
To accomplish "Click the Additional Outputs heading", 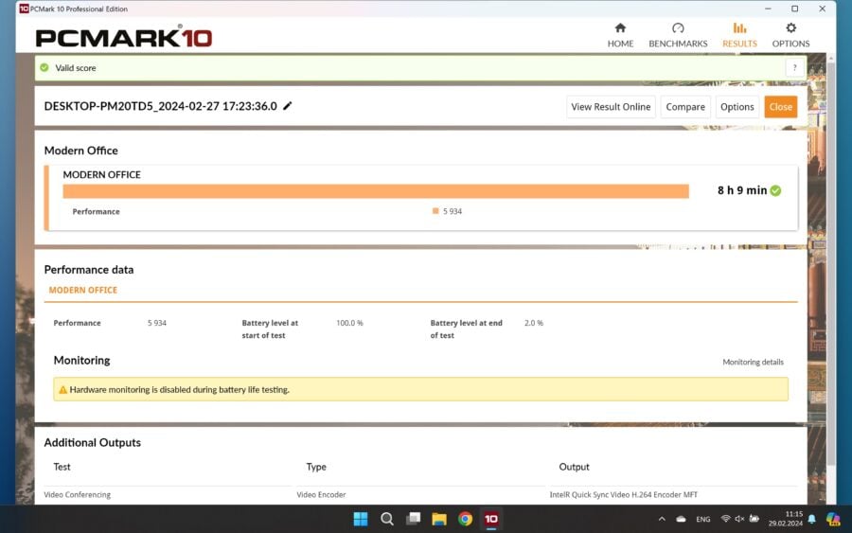I will click(x=93, y=442).
